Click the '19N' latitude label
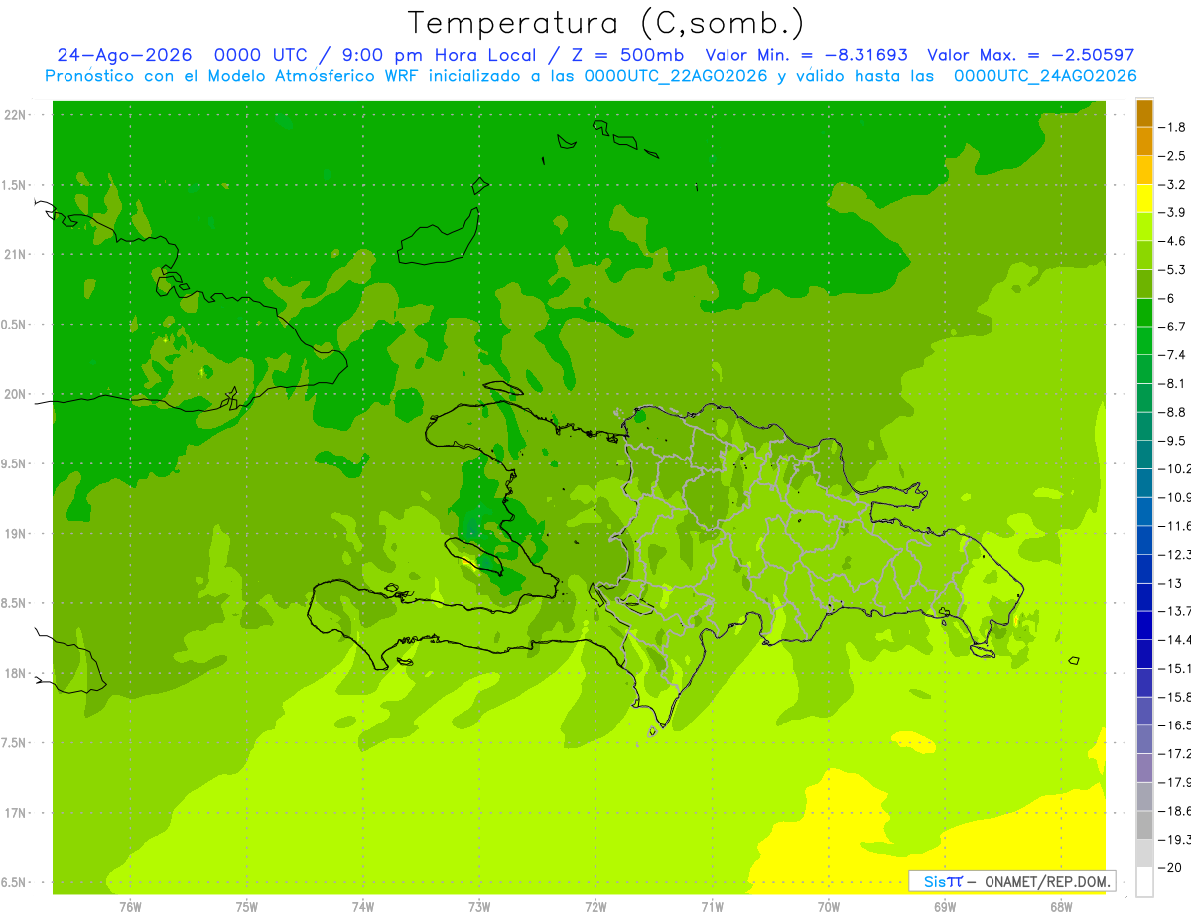Viewport: 1191px width, 920px height. tap(17, 533)
